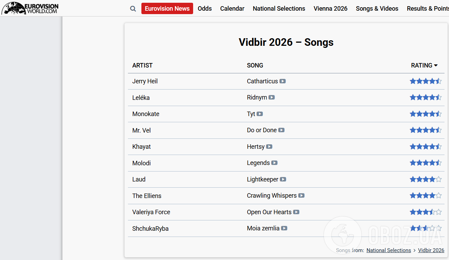Play the Ridnym video icon
The width and height of the screenshot is (449, 260).
coord(272,97)
